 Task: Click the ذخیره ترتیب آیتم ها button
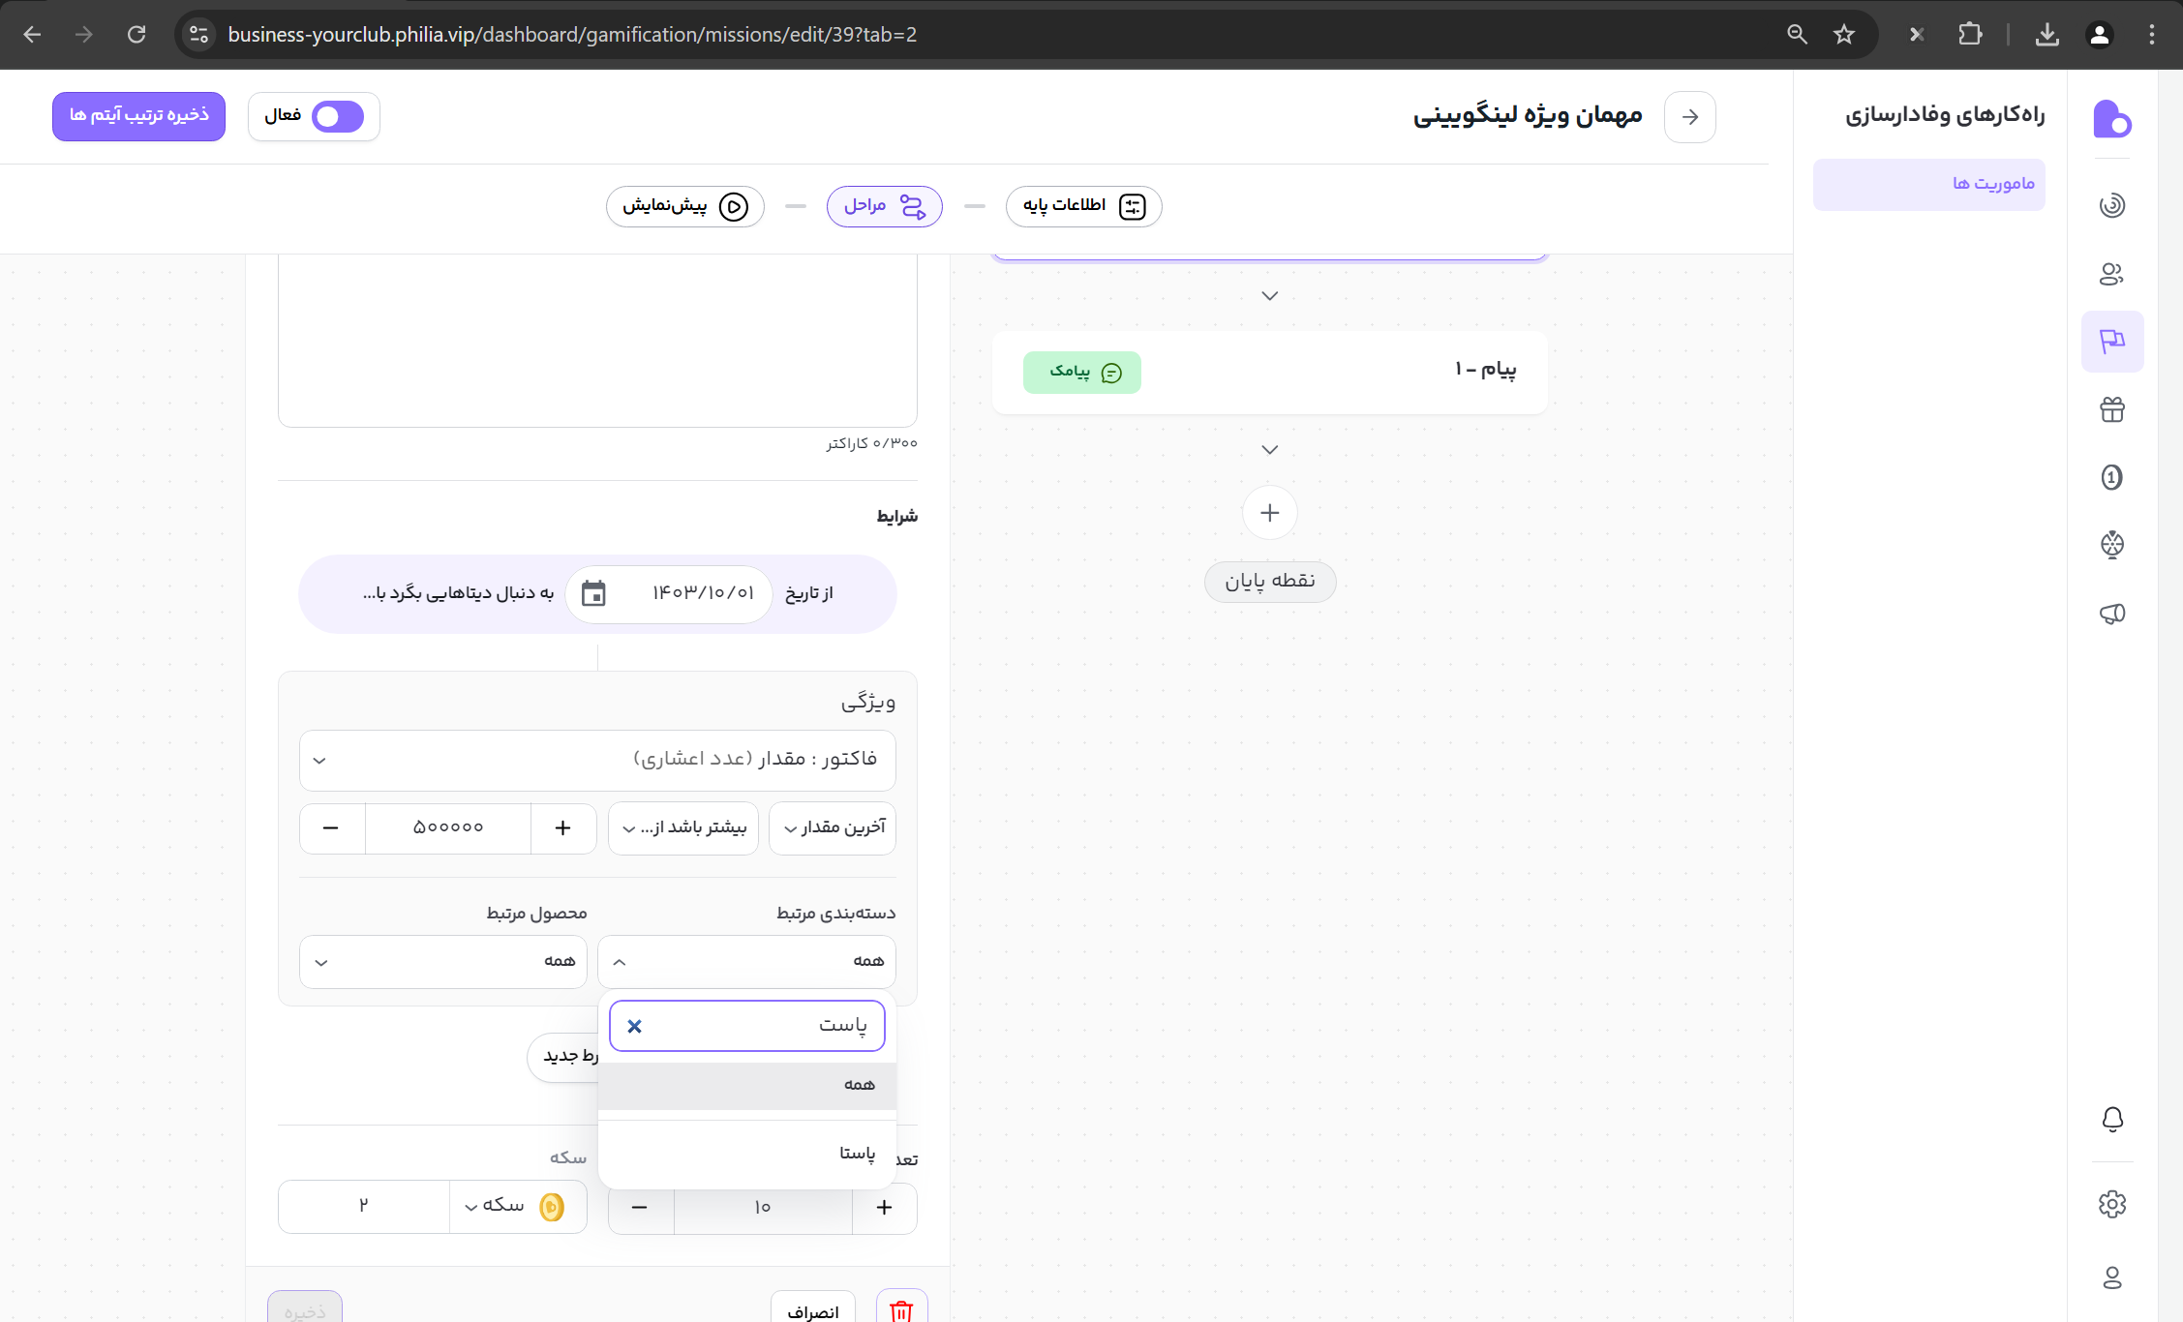pos(138,116)
